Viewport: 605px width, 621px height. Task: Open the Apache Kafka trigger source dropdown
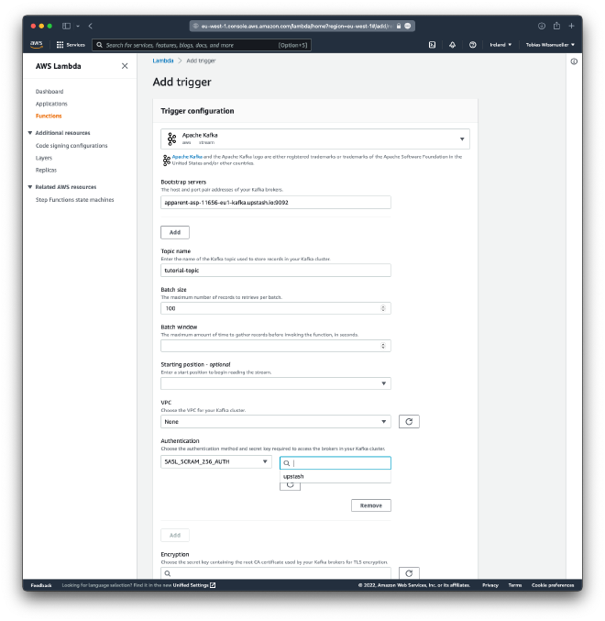315,139
